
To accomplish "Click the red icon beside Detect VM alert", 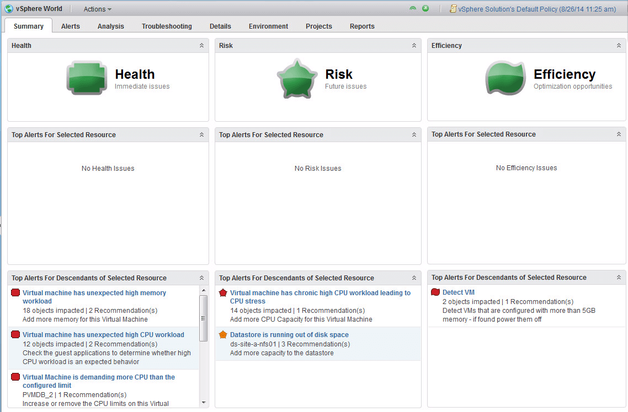I will [435, 292].
